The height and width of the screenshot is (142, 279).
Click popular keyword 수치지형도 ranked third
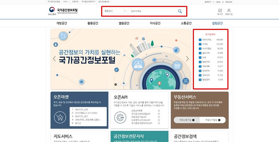[207, 49]
